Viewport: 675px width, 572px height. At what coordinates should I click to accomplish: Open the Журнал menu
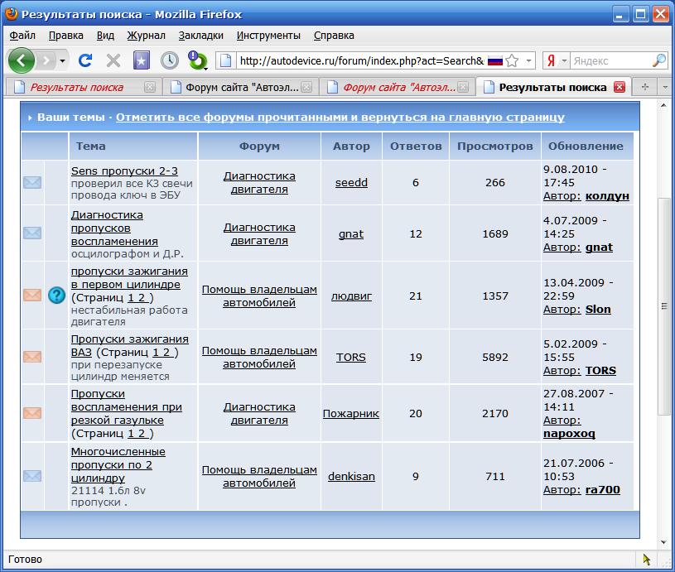[x=146, y=36]
